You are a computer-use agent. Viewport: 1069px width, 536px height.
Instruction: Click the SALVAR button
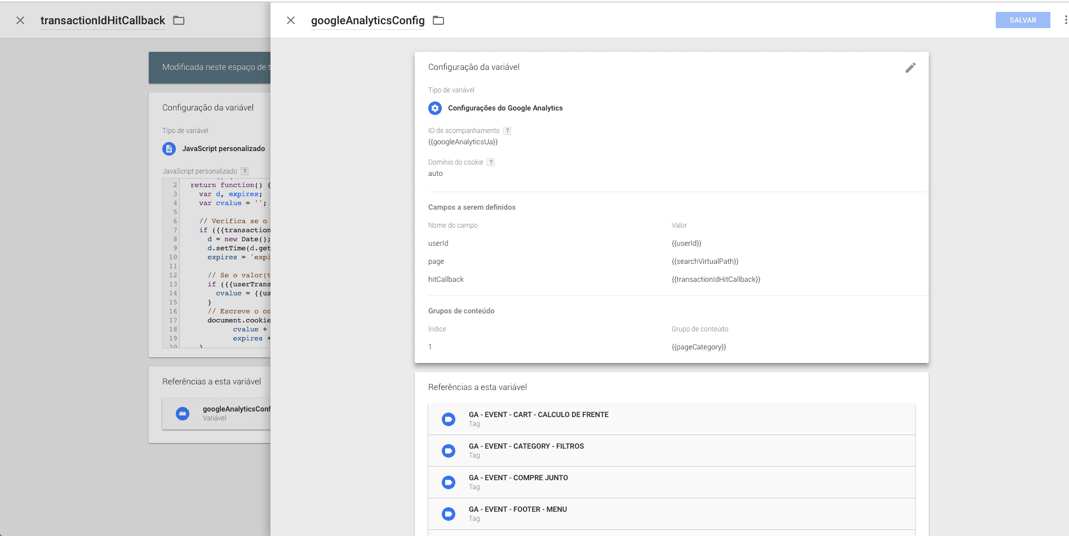point(1022,20)
